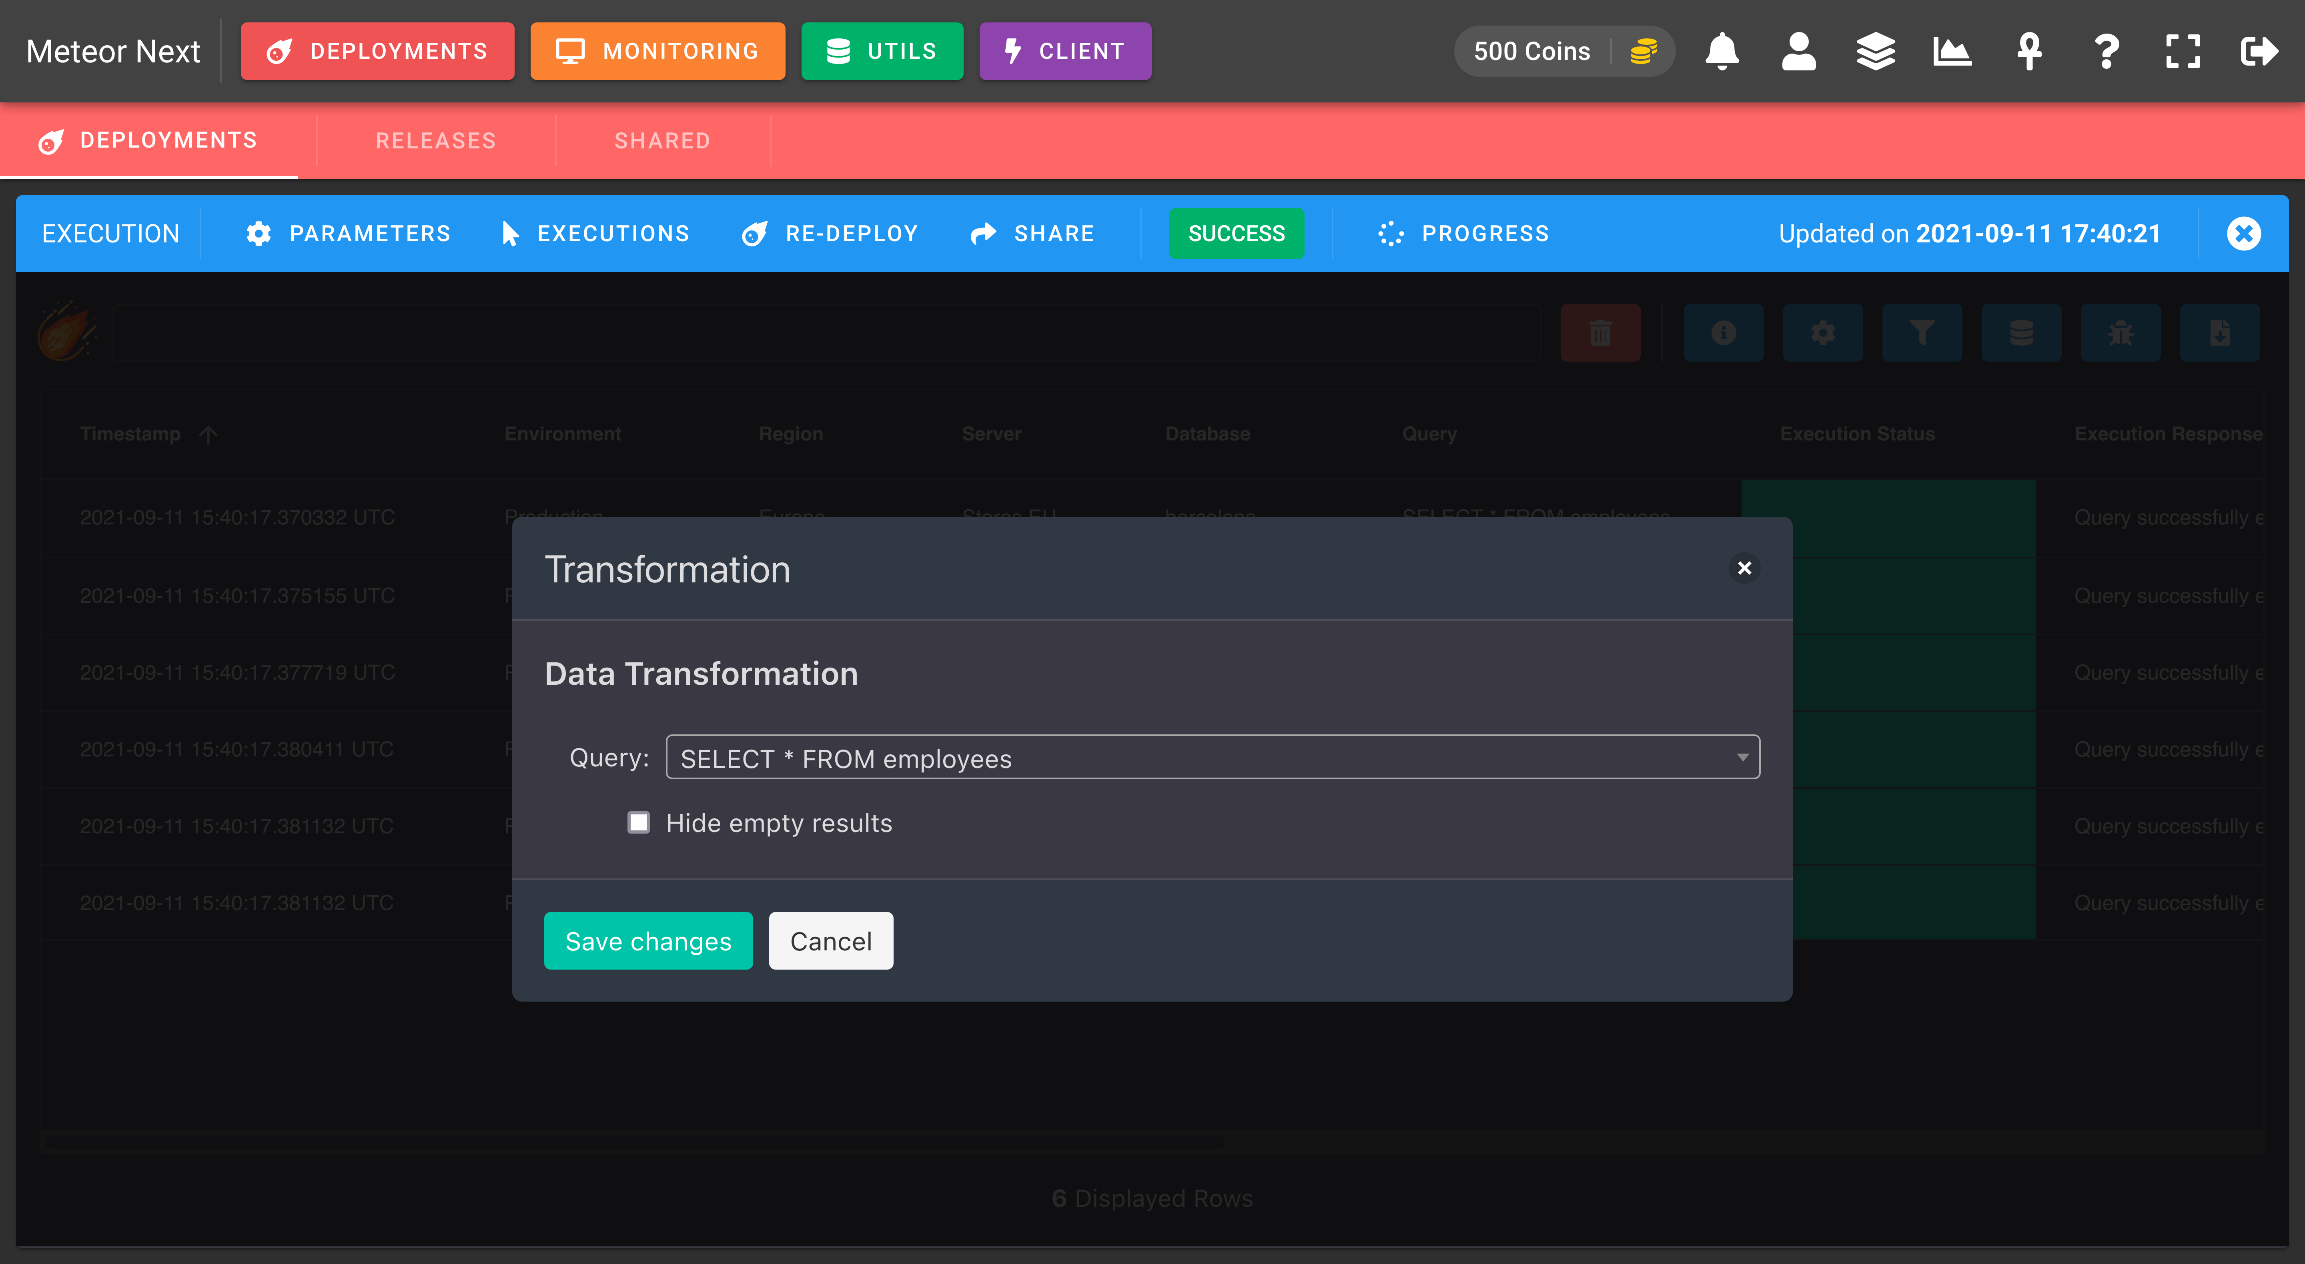Open the Utils main menu
The width and height of the screenshot is (2305, 1264).
882,51
